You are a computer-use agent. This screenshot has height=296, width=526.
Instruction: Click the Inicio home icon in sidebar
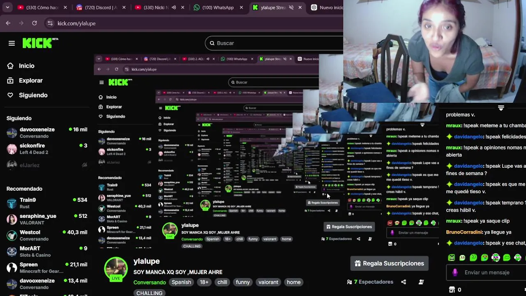coord(10,66)
